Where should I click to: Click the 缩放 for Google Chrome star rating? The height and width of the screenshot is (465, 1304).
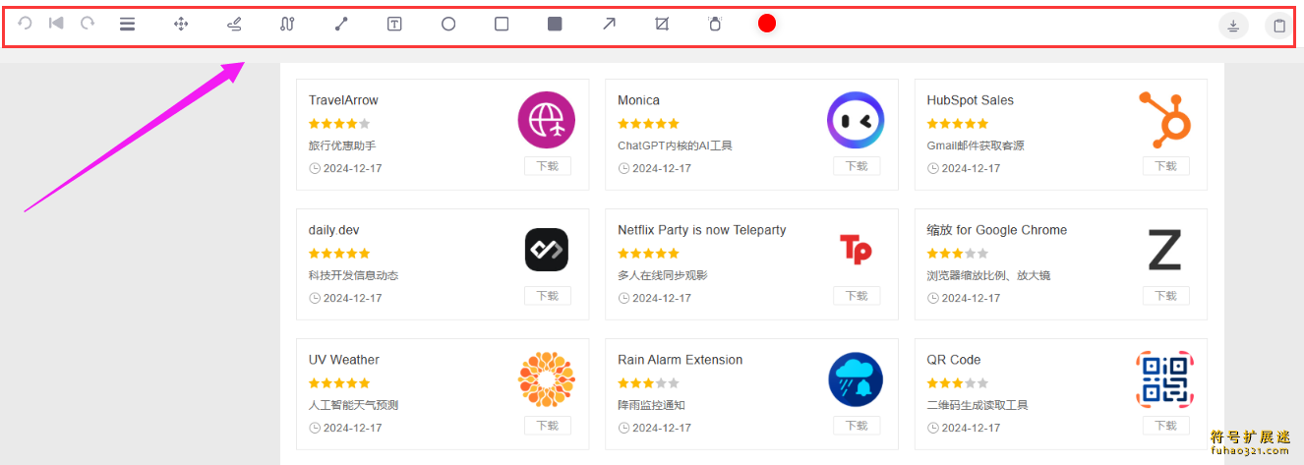point(958,254)
